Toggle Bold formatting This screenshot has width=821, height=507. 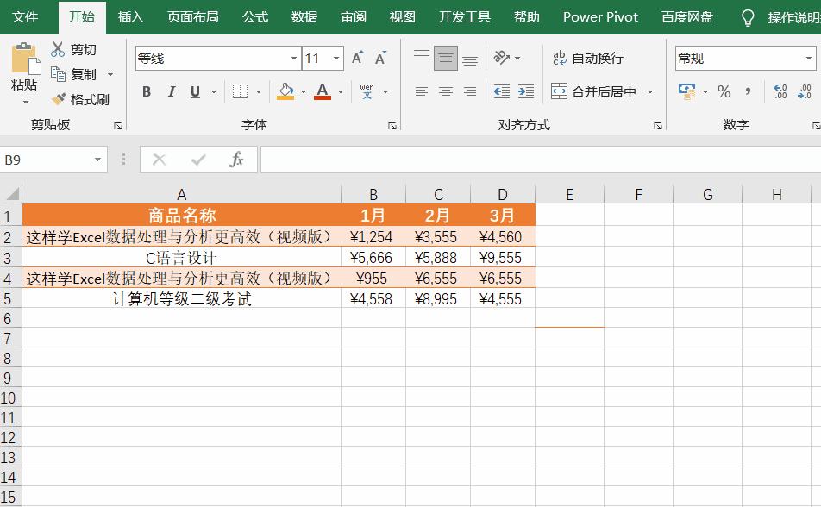coord(146,91)
